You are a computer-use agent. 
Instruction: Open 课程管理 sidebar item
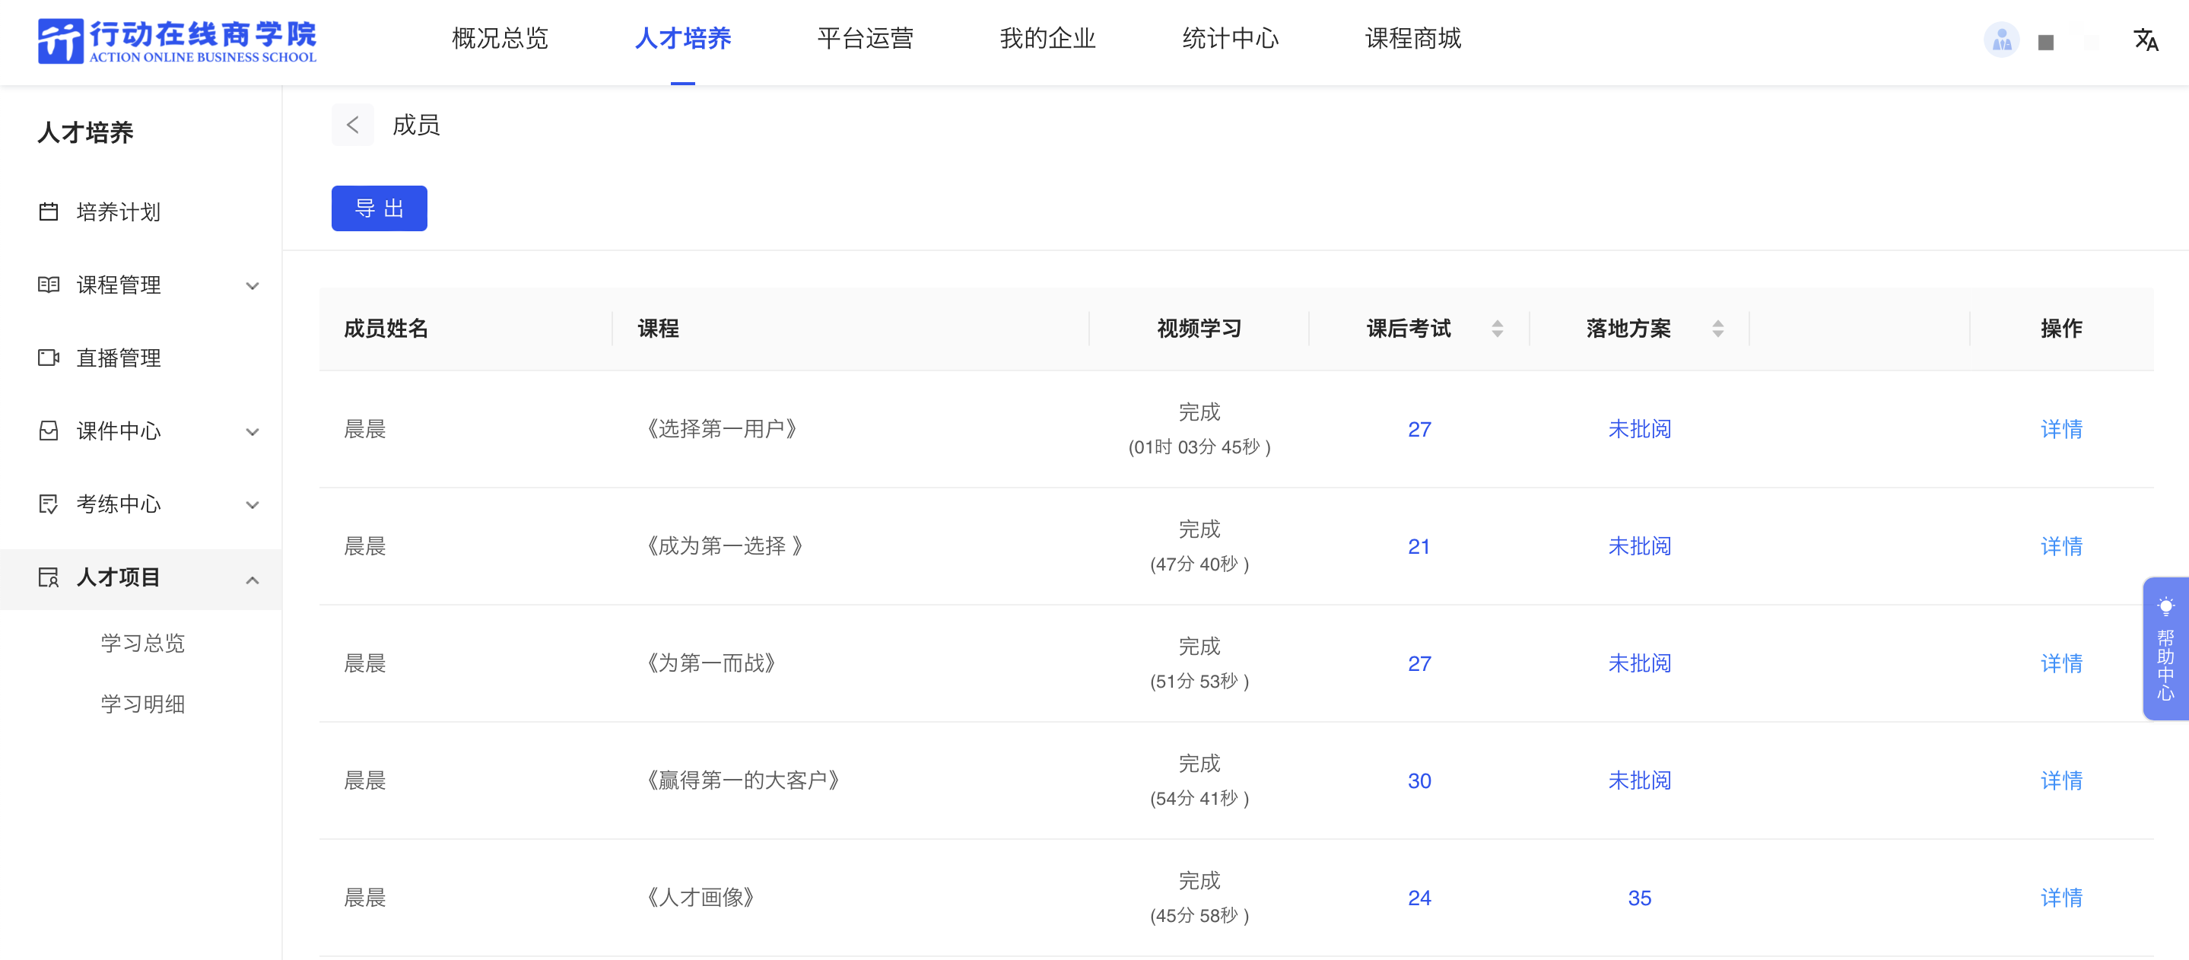coord(140,284)
